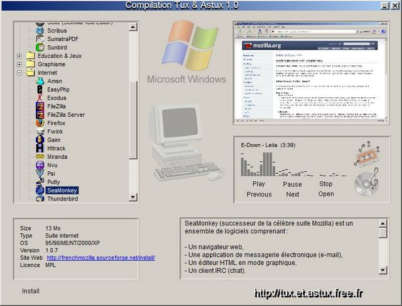Select SumatraPDF in the list
The height and width of the screenshot is (306, 402).
[x=63, y=39]
